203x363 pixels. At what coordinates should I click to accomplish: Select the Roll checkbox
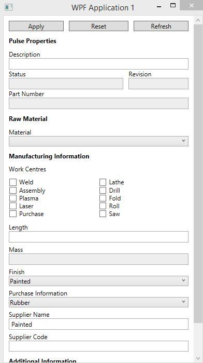coord(103,206)
